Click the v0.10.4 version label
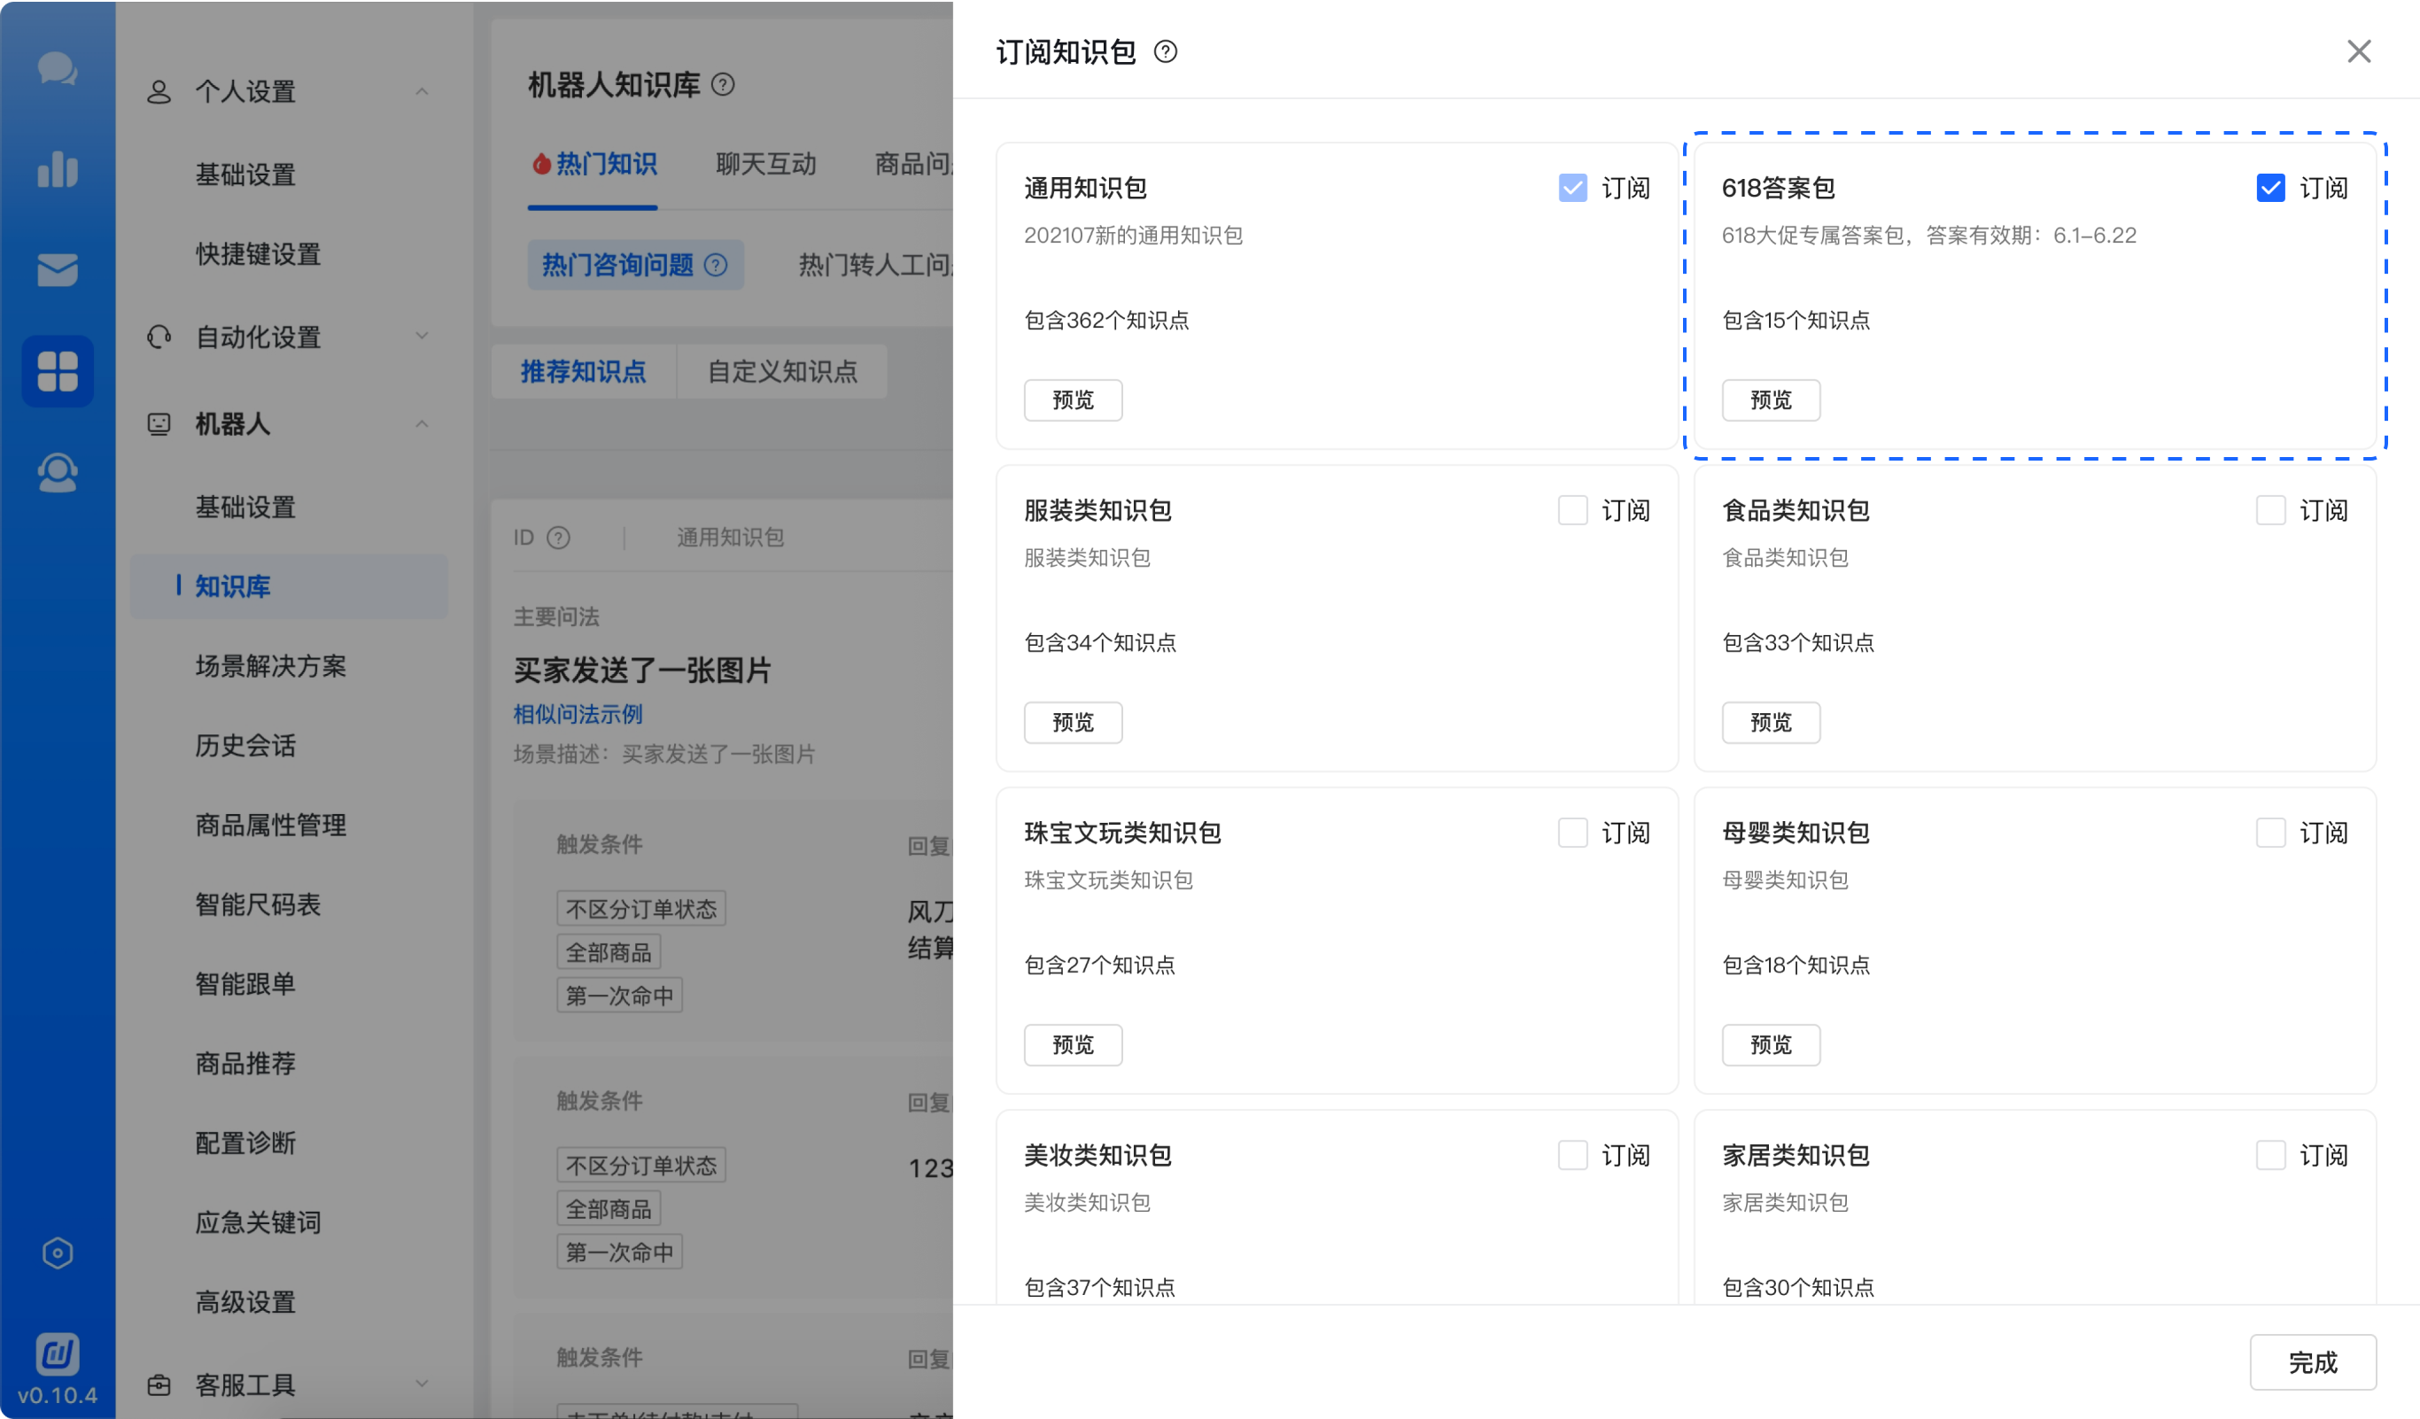Viewport: 2420px width, 1419px height. coord(58,1396)
